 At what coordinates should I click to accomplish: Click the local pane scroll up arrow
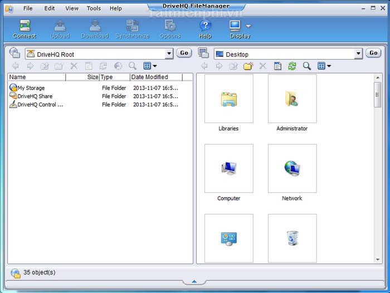pos(378,77)
